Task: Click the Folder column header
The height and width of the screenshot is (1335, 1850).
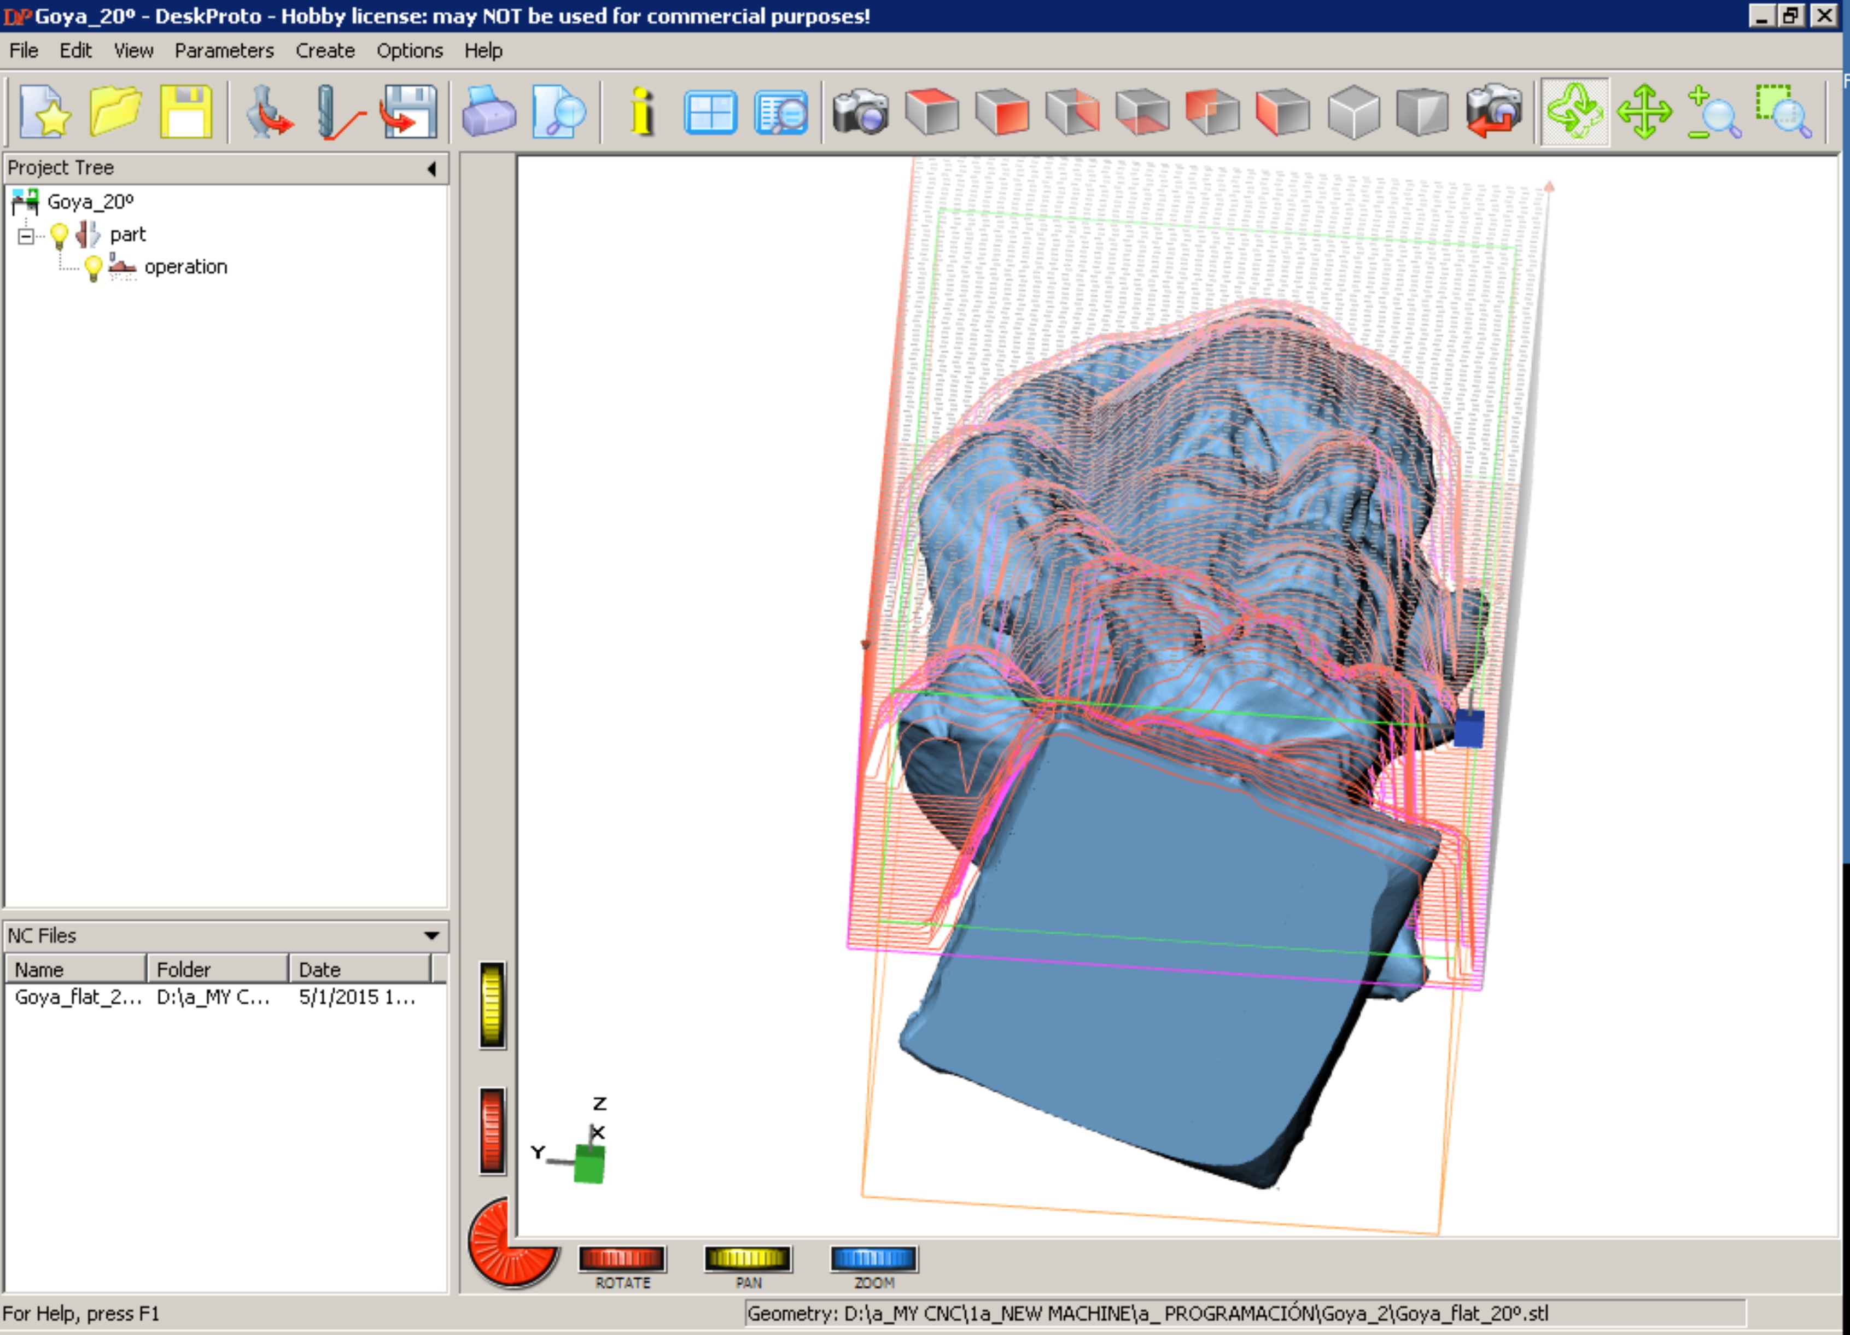Action: coord(217,969)
